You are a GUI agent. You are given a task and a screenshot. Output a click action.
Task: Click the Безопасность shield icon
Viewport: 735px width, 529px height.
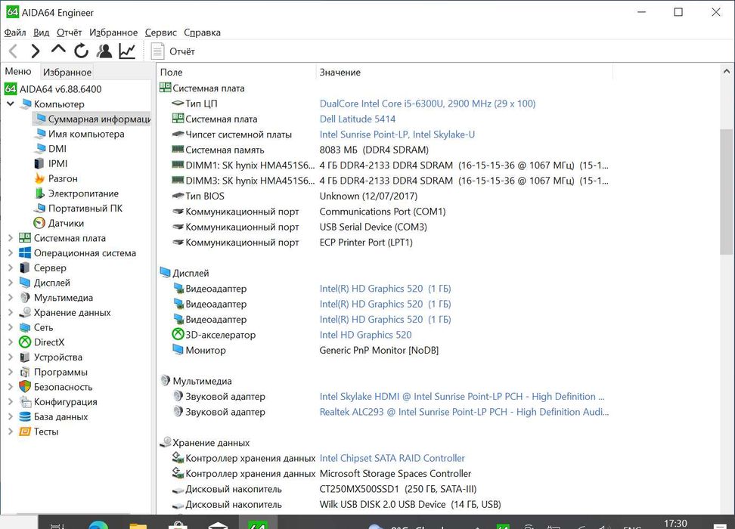[x=25, y=387]
